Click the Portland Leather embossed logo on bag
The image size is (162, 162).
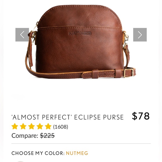pyautogui.click(x=80, y=33)
